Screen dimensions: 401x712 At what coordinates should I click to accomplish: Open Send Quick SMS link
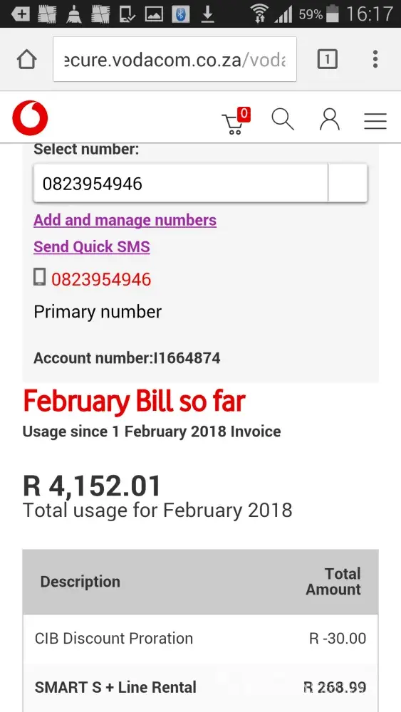click(92, 246)
